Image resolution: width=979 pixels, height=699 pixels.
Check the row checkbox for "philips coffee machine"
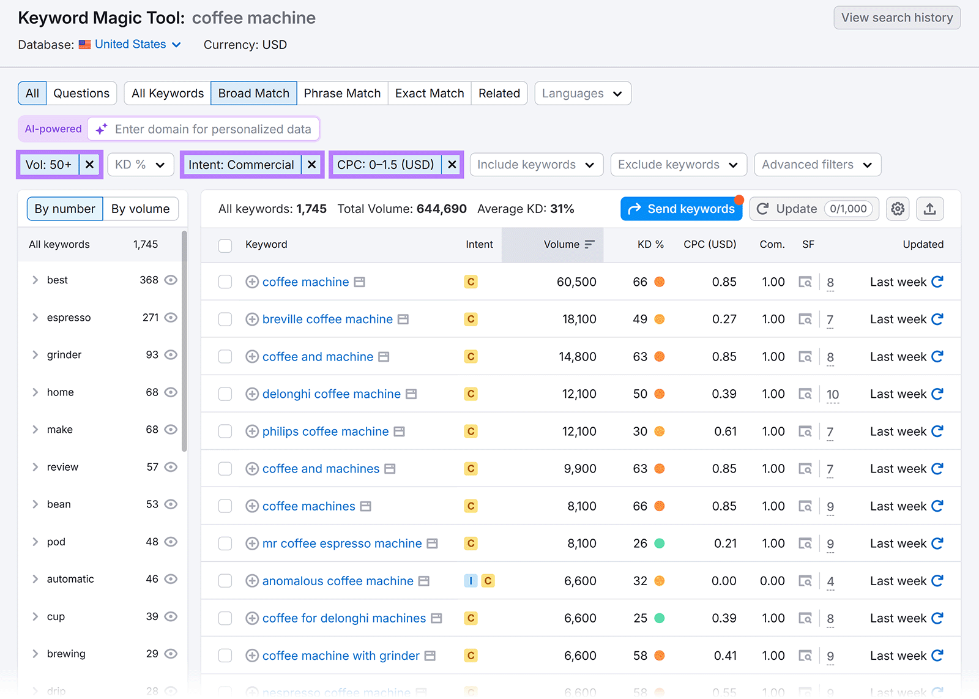coord(225,431)
